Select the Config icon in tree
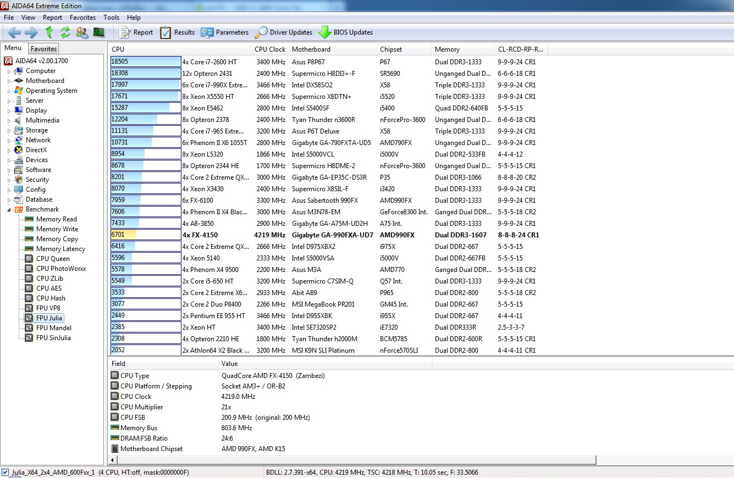 [x=19, y=190]
